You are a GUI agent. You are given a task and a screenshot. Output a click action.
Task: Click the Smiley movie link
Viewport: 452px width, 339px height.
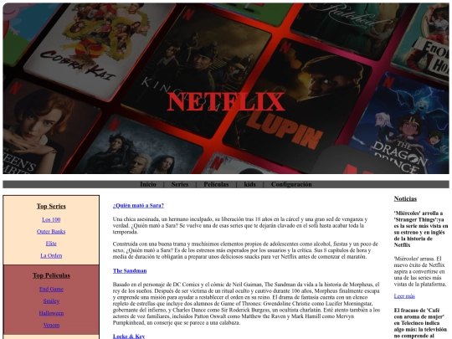(51, 301)
